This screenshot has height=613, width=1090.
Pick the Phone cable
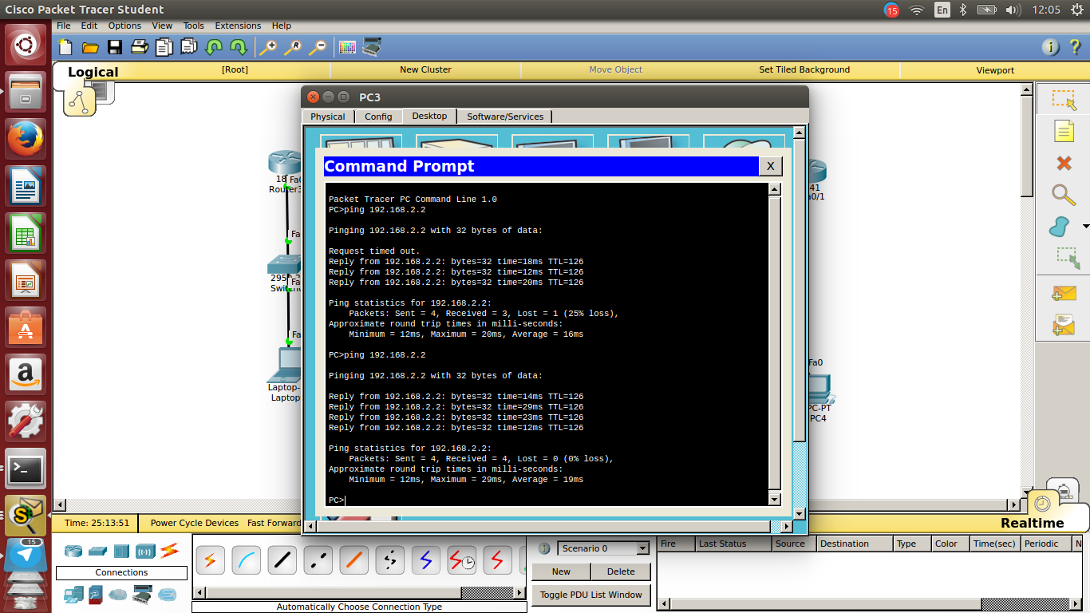coord(390,560)
